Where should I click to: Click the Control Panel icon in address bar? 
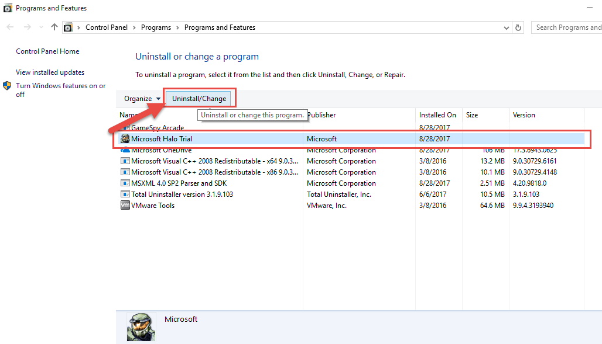click(67, 27)
